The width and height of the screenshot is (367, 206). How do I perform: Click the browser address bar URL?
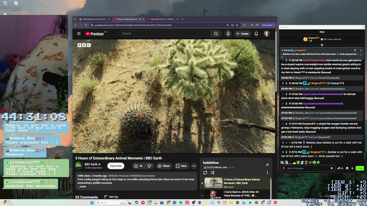(x=133, y=25)
